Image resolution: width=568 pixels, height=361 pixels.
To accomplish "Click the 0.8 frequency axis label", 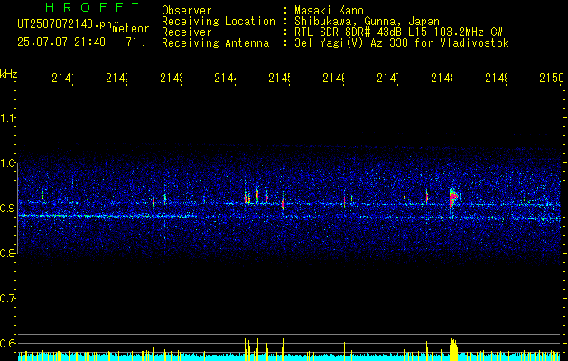I will [x=7, y=254].
